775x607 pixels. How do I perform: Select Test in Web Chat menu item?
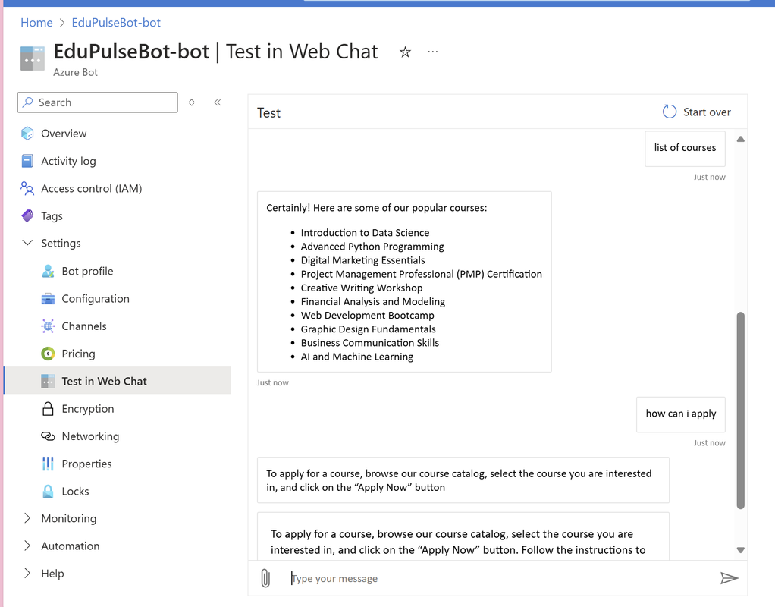pyautogui.click(x=118, y=381)
